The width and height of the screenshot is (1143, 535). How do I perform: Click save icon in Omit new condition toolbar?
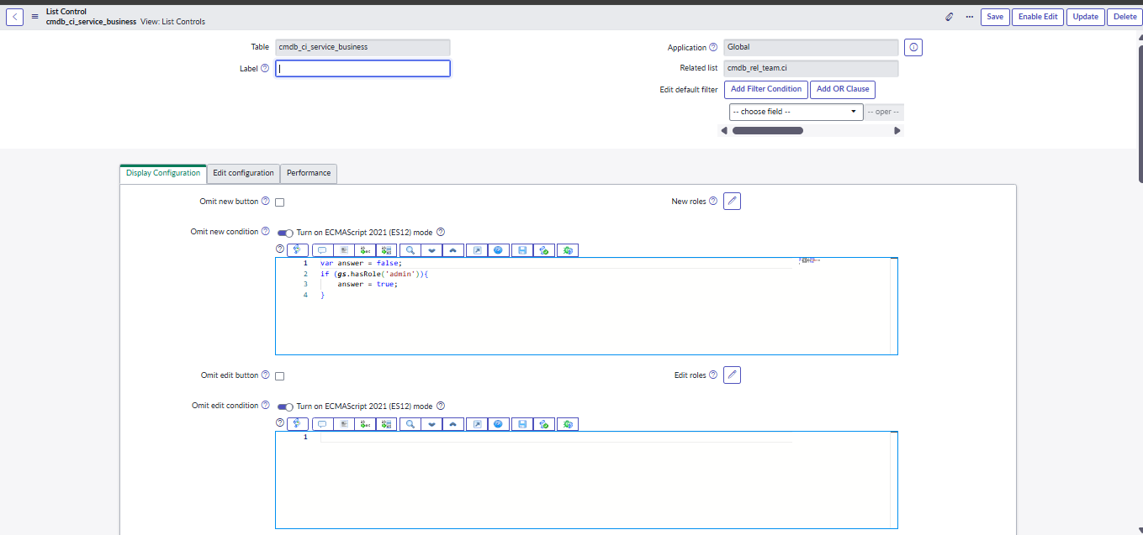tap(522, 250)
